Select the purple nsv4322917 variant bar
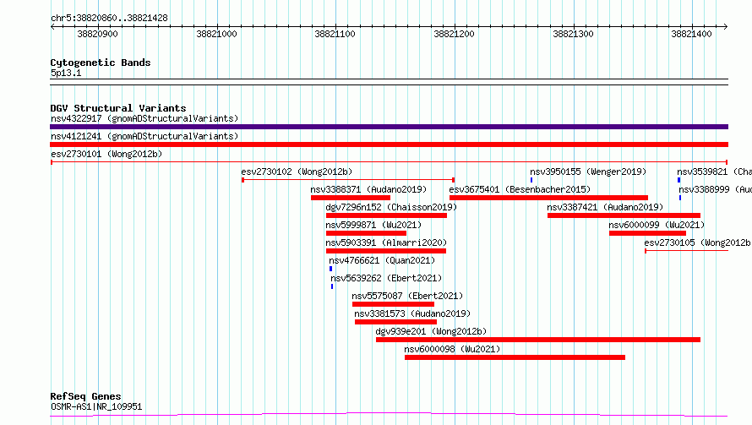 tap(389, 127)
